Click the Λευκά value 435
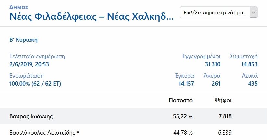 tap(253, 84)
